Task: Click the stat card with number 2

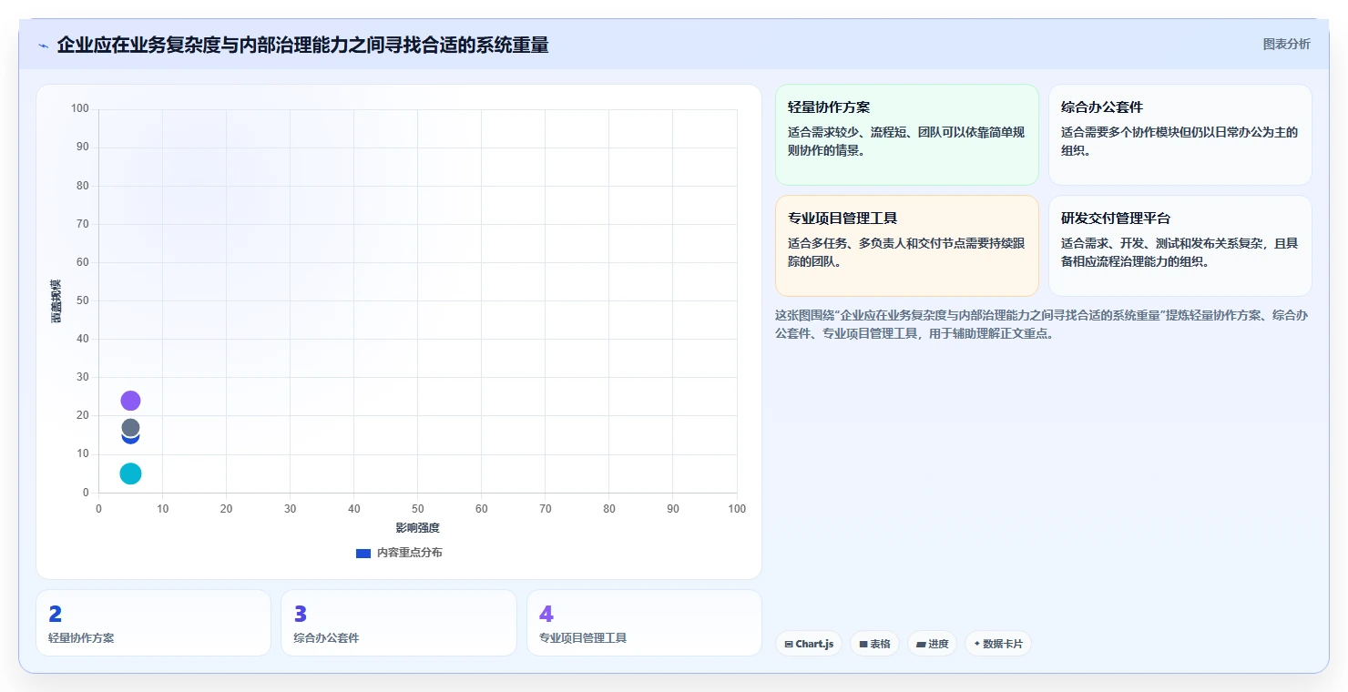Action: coord(153,623)
